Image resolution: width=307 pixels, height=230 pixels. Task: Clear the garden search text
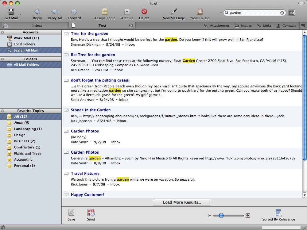point(282,13)
